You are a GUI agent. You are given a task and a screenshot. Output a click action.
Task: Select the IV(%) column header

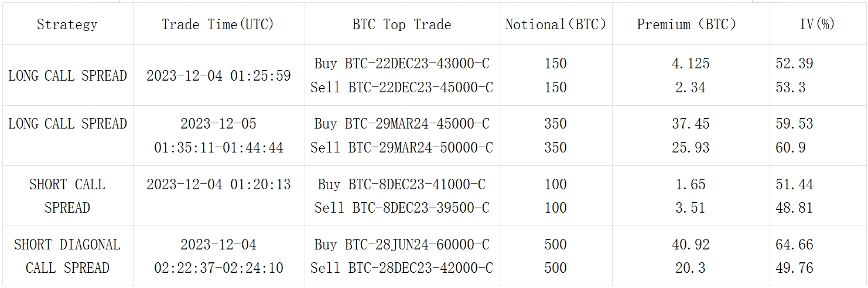click(x=817, y=24)
